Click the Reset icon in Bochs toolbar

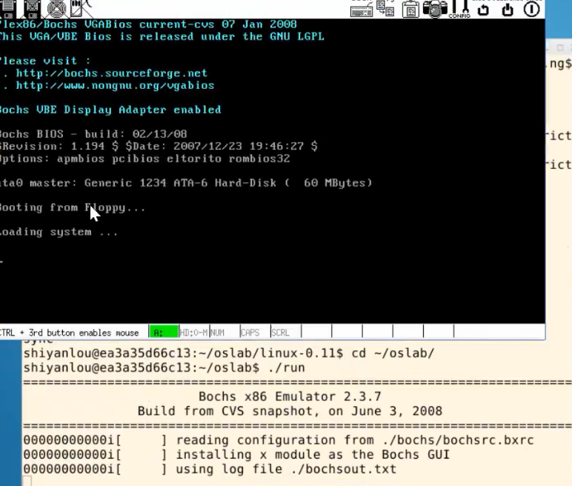[x=483, y=10]
